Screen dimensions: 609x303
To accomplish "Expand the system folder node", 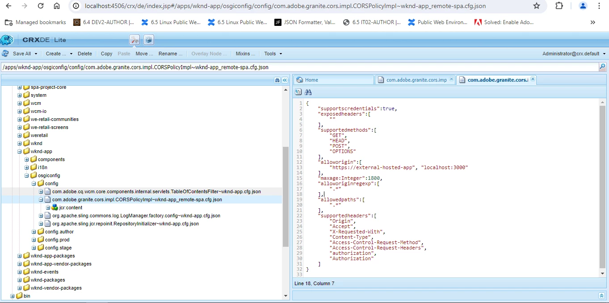I will 20,95.
